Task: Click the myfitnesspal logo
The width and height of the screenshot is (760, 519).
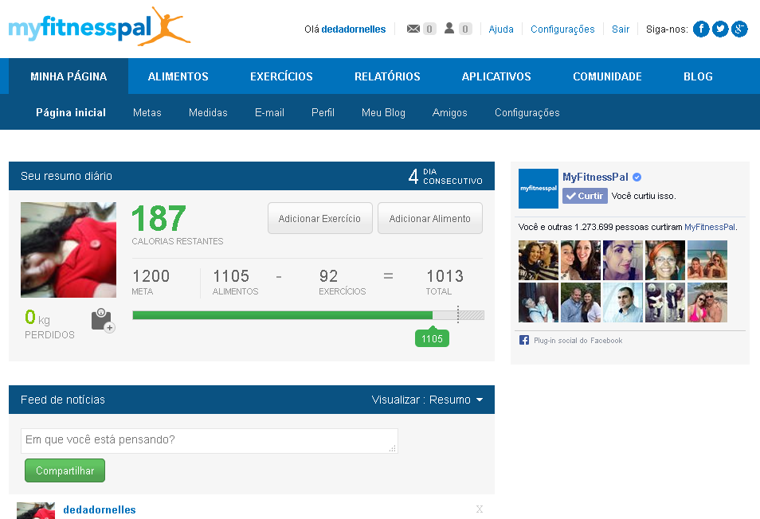Action: coord(100,26)
